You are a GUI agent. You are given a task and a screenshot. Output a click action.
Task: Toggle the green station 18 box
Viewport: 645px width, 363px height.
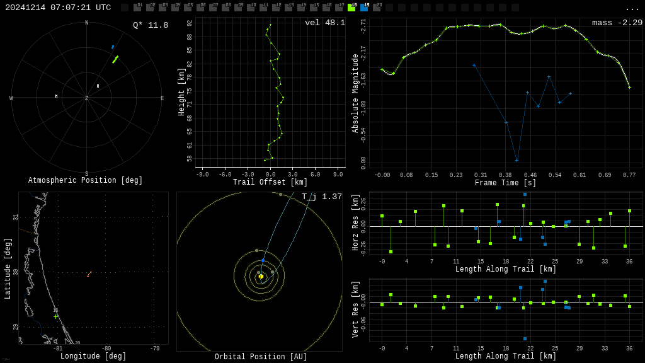pos(351,8)
